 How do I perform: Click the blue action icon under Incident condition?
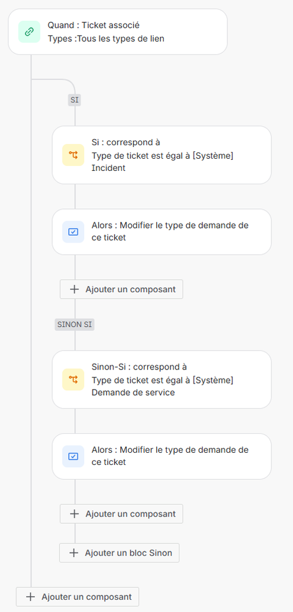[73, 232]
